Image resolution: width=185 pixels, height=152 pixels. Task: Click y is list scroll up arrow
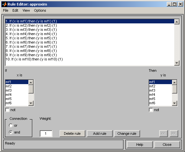175,82
